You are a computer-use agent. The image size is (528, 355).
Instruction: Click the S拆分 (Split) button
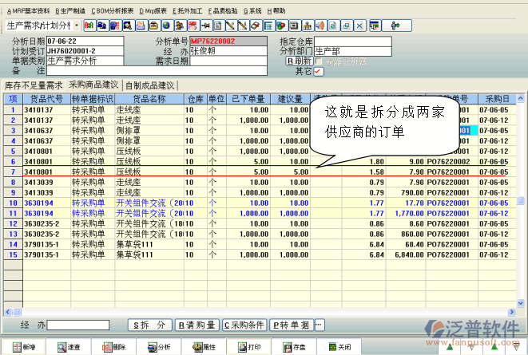[x=150, y=325]
